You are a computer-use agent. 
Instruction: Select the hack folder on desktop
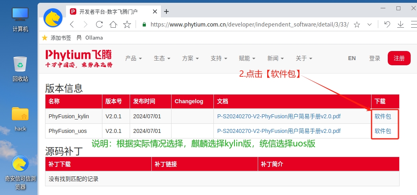[20, 119]
